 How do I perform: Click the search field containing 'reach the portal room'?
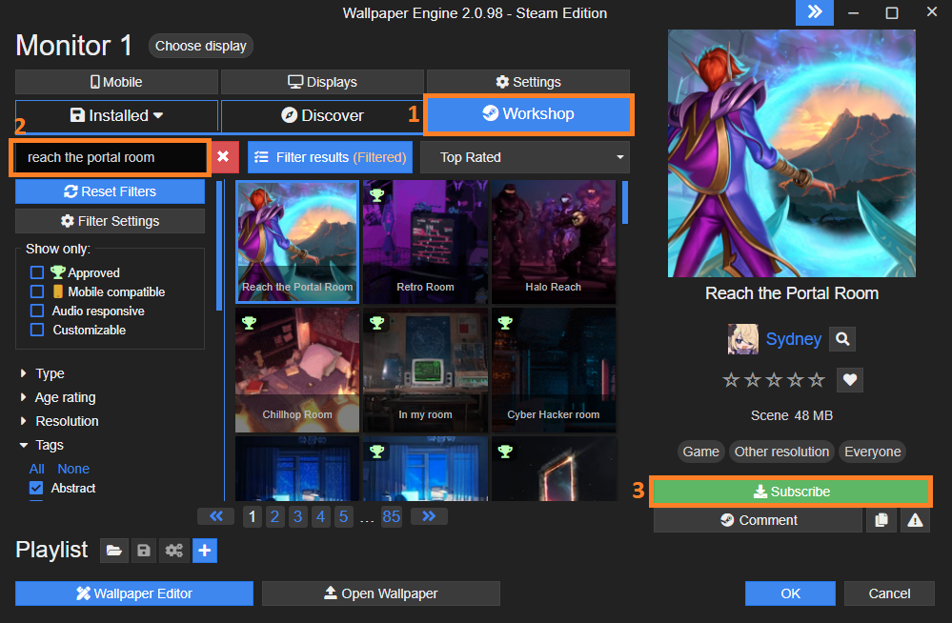point(110,157)
